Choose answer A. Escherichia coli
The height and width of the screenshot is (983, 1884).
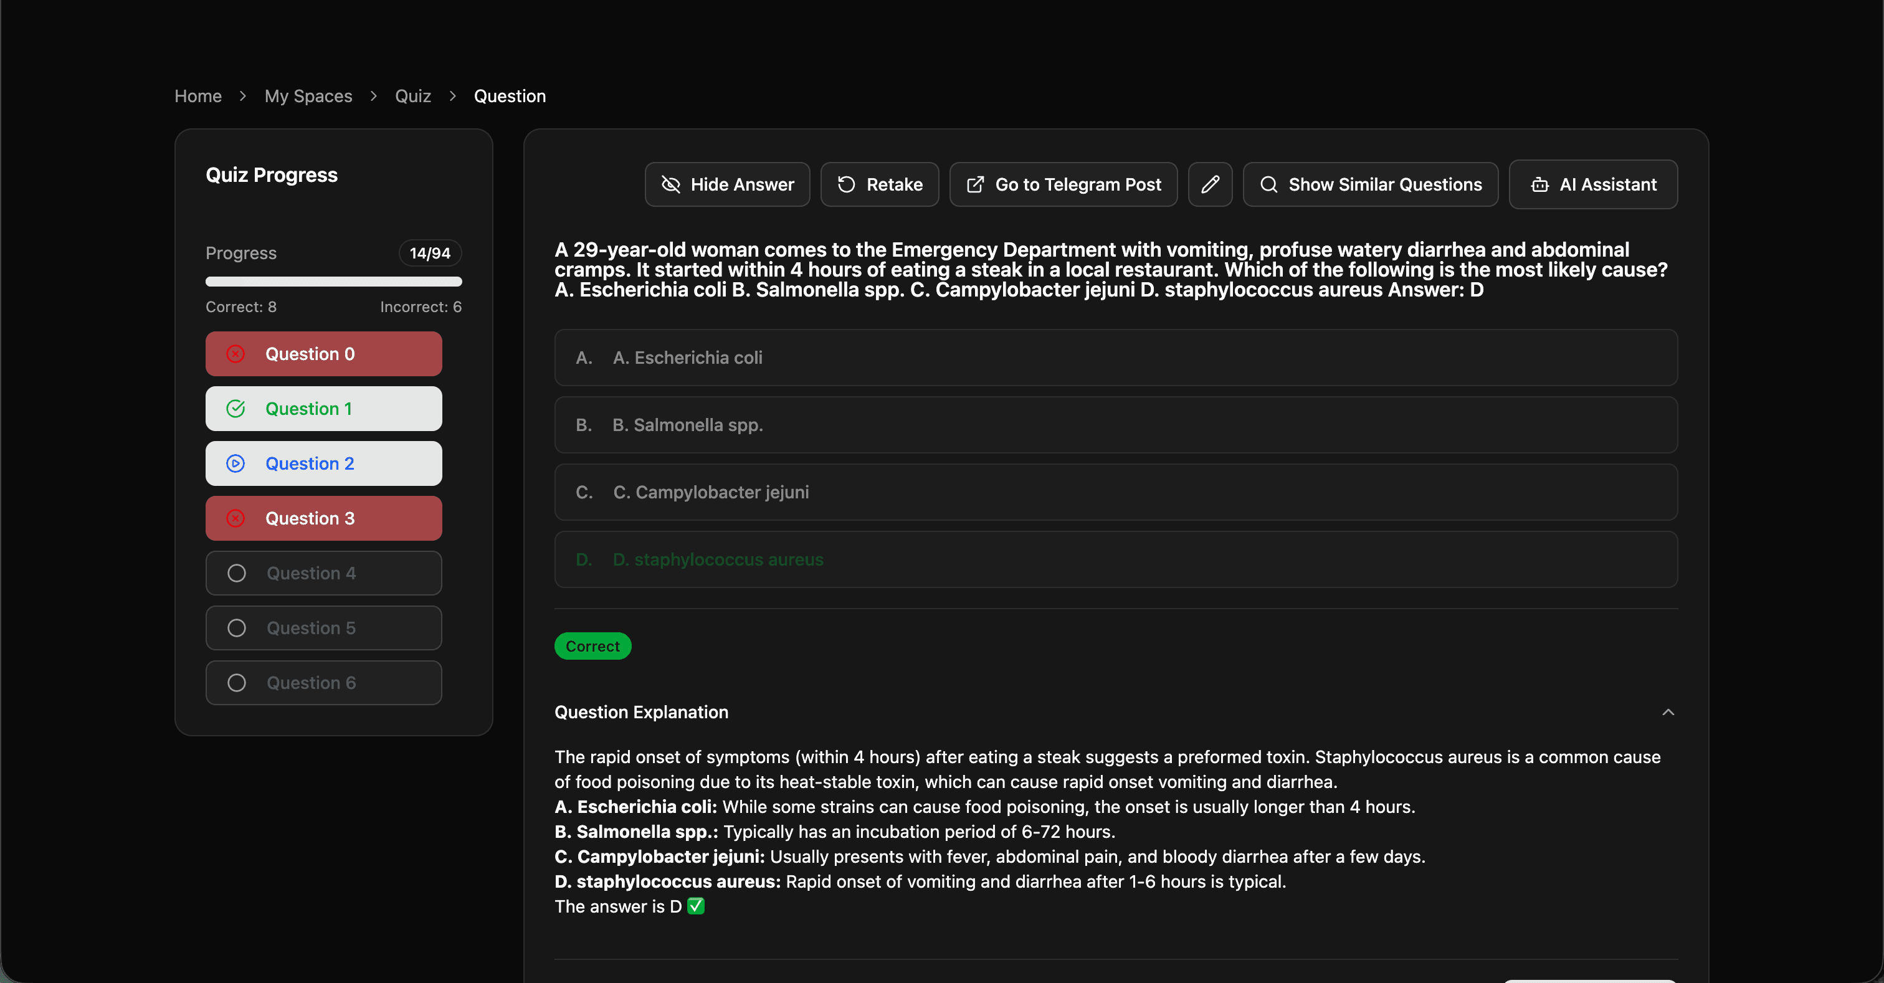pyautogui.click(x=1115, y=358)
